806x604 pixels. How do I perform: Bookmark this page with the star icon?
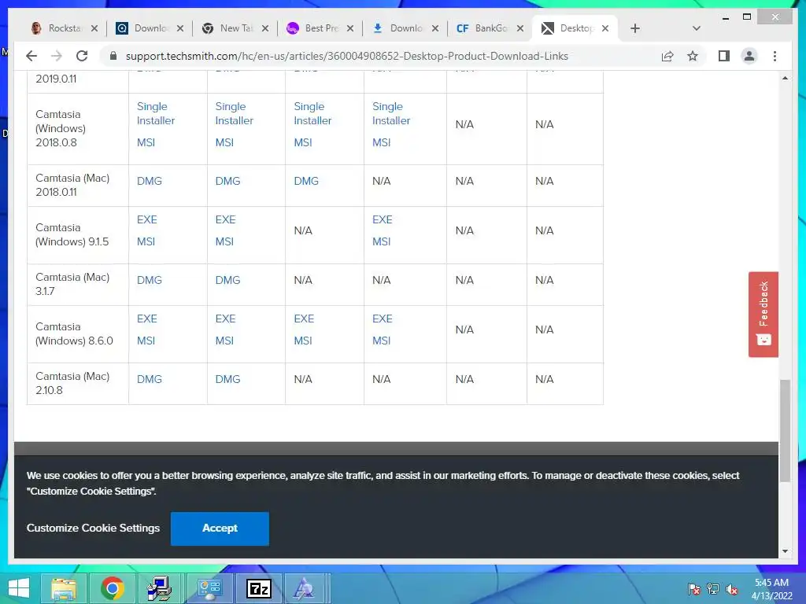pyautogui.click(x=693, y=56)
